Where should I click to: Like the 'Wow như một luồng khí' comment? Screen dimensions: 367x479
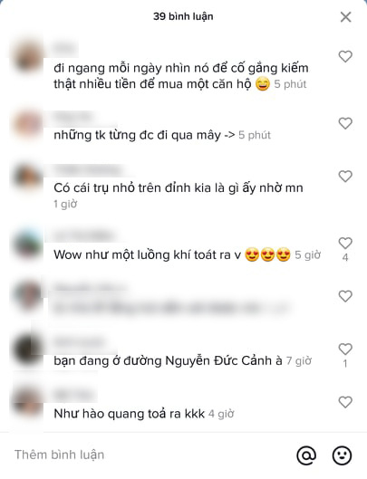(x=345, y=244)
